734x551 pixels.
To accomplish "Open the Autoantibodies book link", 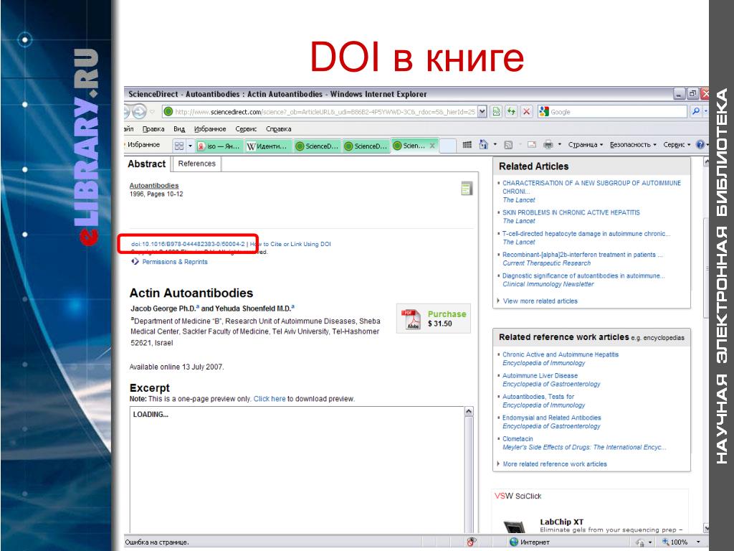I will (x=153, y=186).
